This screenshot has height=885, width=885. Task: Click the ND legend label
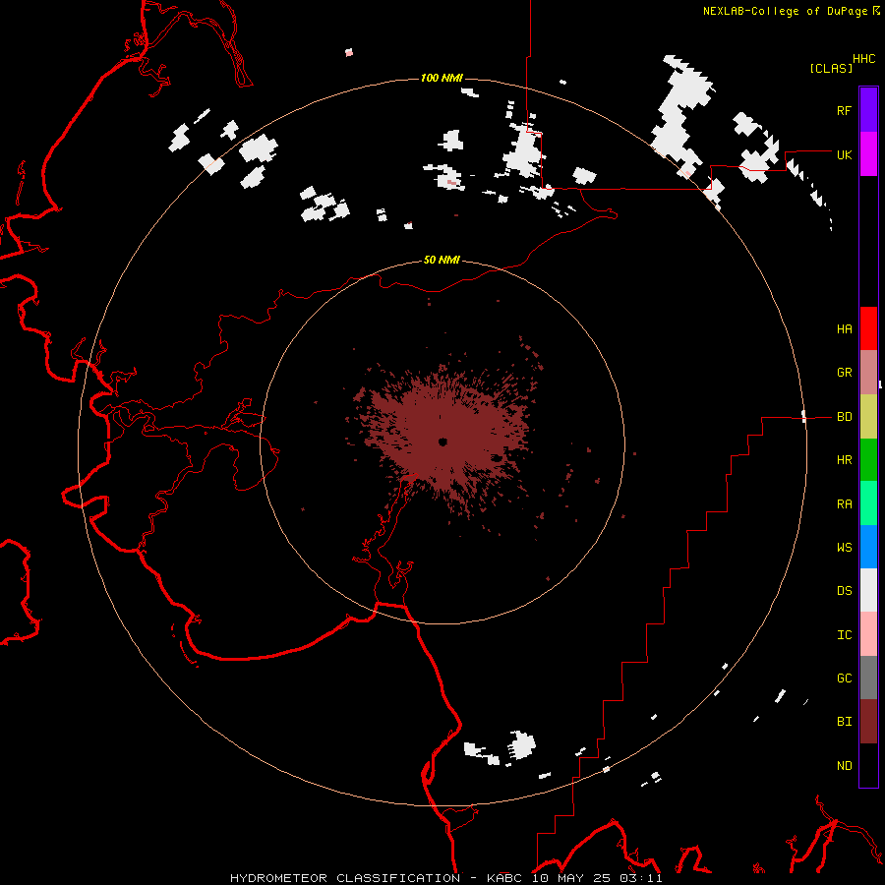844,765
